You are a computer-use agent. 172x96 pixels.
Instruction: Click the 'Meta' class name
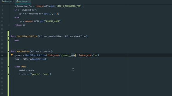coord(24,67)
